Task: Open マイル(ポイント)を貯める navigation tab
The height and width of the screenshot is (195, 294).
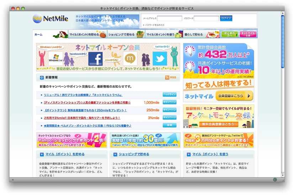Action: (88, 34)
